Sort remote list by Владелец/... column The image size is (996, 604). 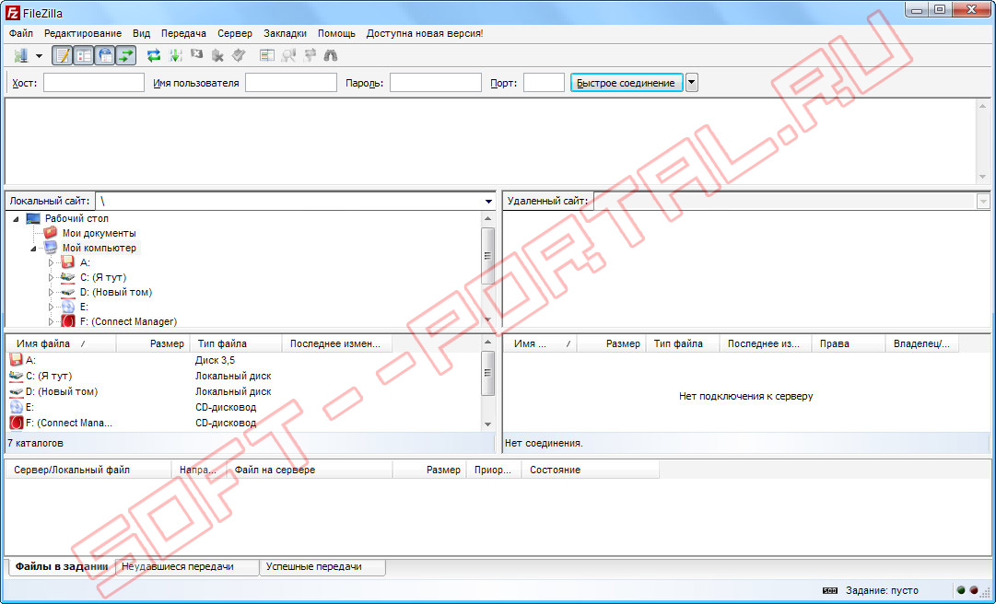coord(921,343)
